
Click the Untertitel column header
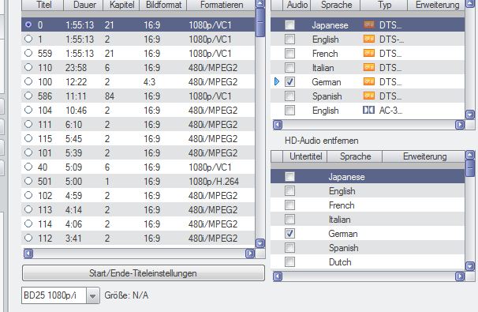(305, 156)
